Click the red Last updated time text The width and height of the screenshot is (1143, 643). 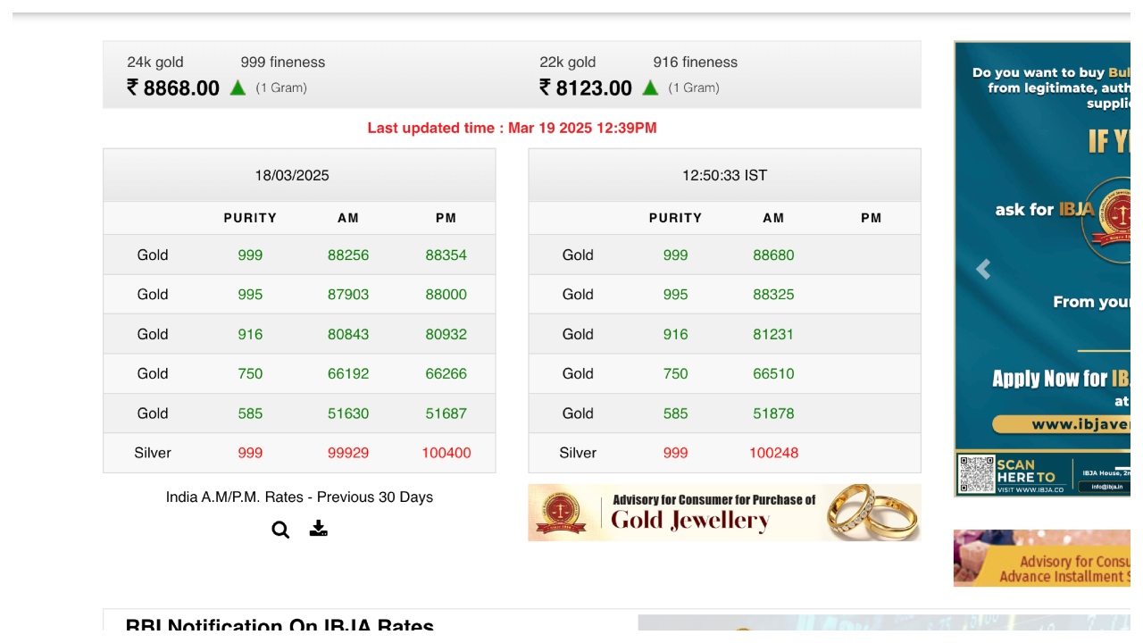pyautogui.click(x=512, y=128)
